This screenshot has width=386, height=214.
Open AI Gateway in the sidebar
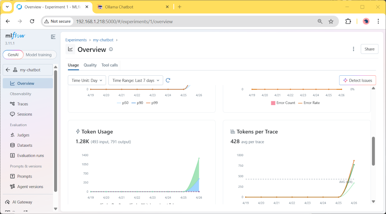pos(22,202)
